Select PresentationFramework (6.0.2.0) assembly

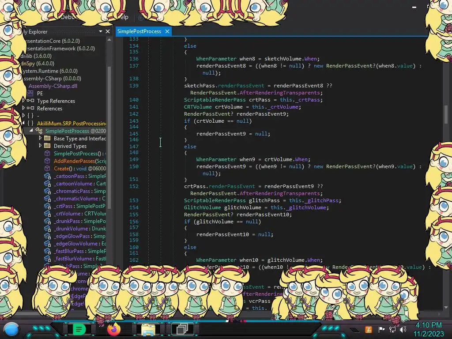point(59,49)
